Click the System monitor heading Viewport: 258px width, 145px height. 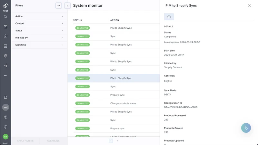click(88, 5)
